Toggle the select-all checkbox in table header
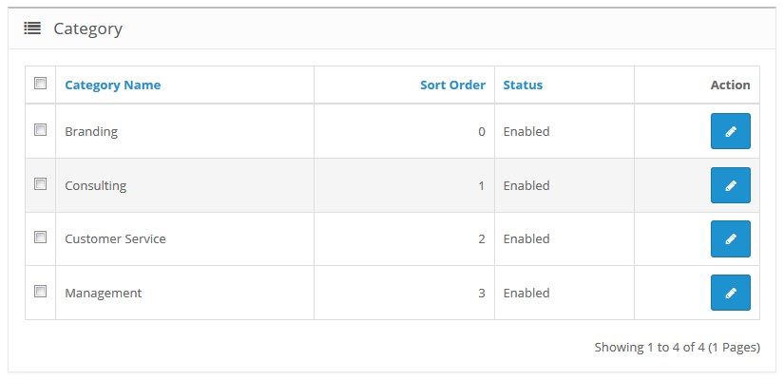 point(41,83)
